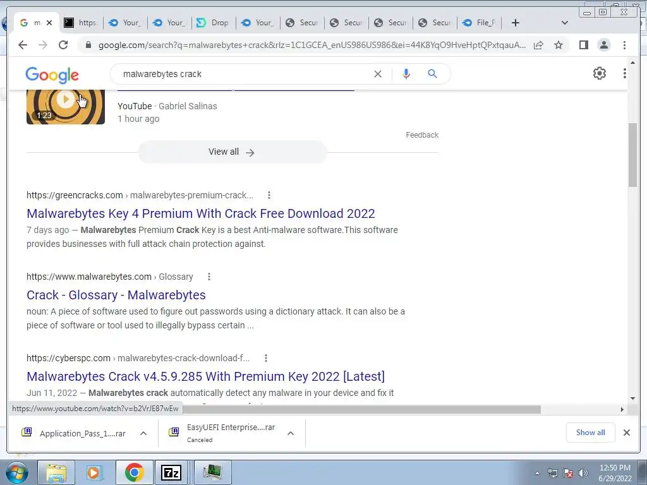
Task: Close the active Google search tab
Action: (49, 23)
